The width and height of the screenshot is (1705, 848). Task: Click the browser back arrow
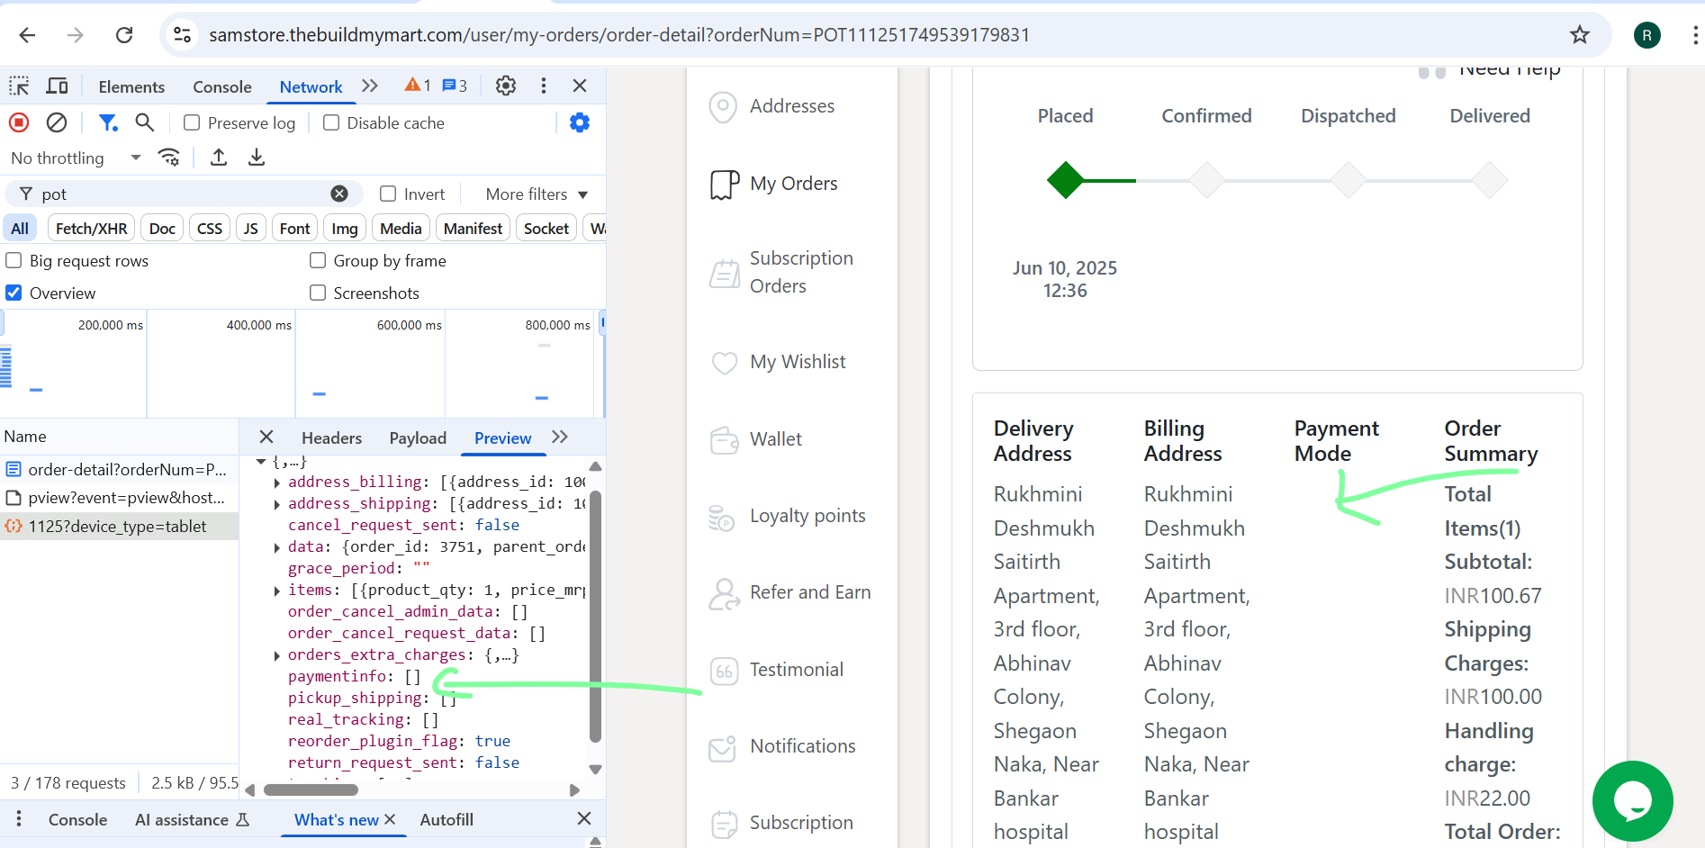(x=27, y=35)
